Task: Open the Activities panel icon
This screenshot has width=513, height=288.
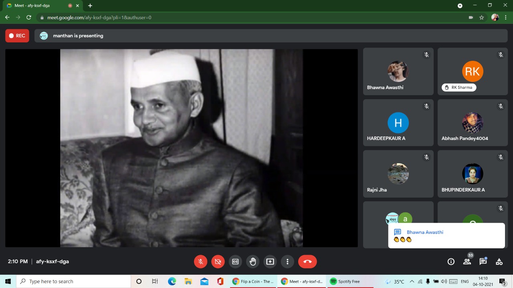Action: pyautogui.click(x=499, y=262)
